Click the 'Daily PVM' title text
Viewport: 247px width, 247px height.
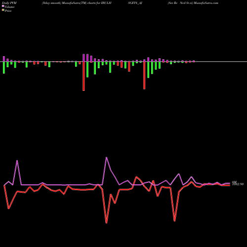coord(9,3)
